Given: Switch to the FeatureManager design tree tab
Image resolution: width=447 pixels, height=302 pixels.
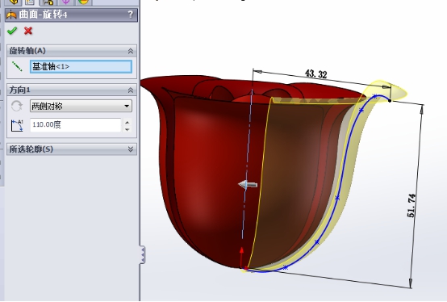Looking at the screenshot, I should [x=14, y=2].
